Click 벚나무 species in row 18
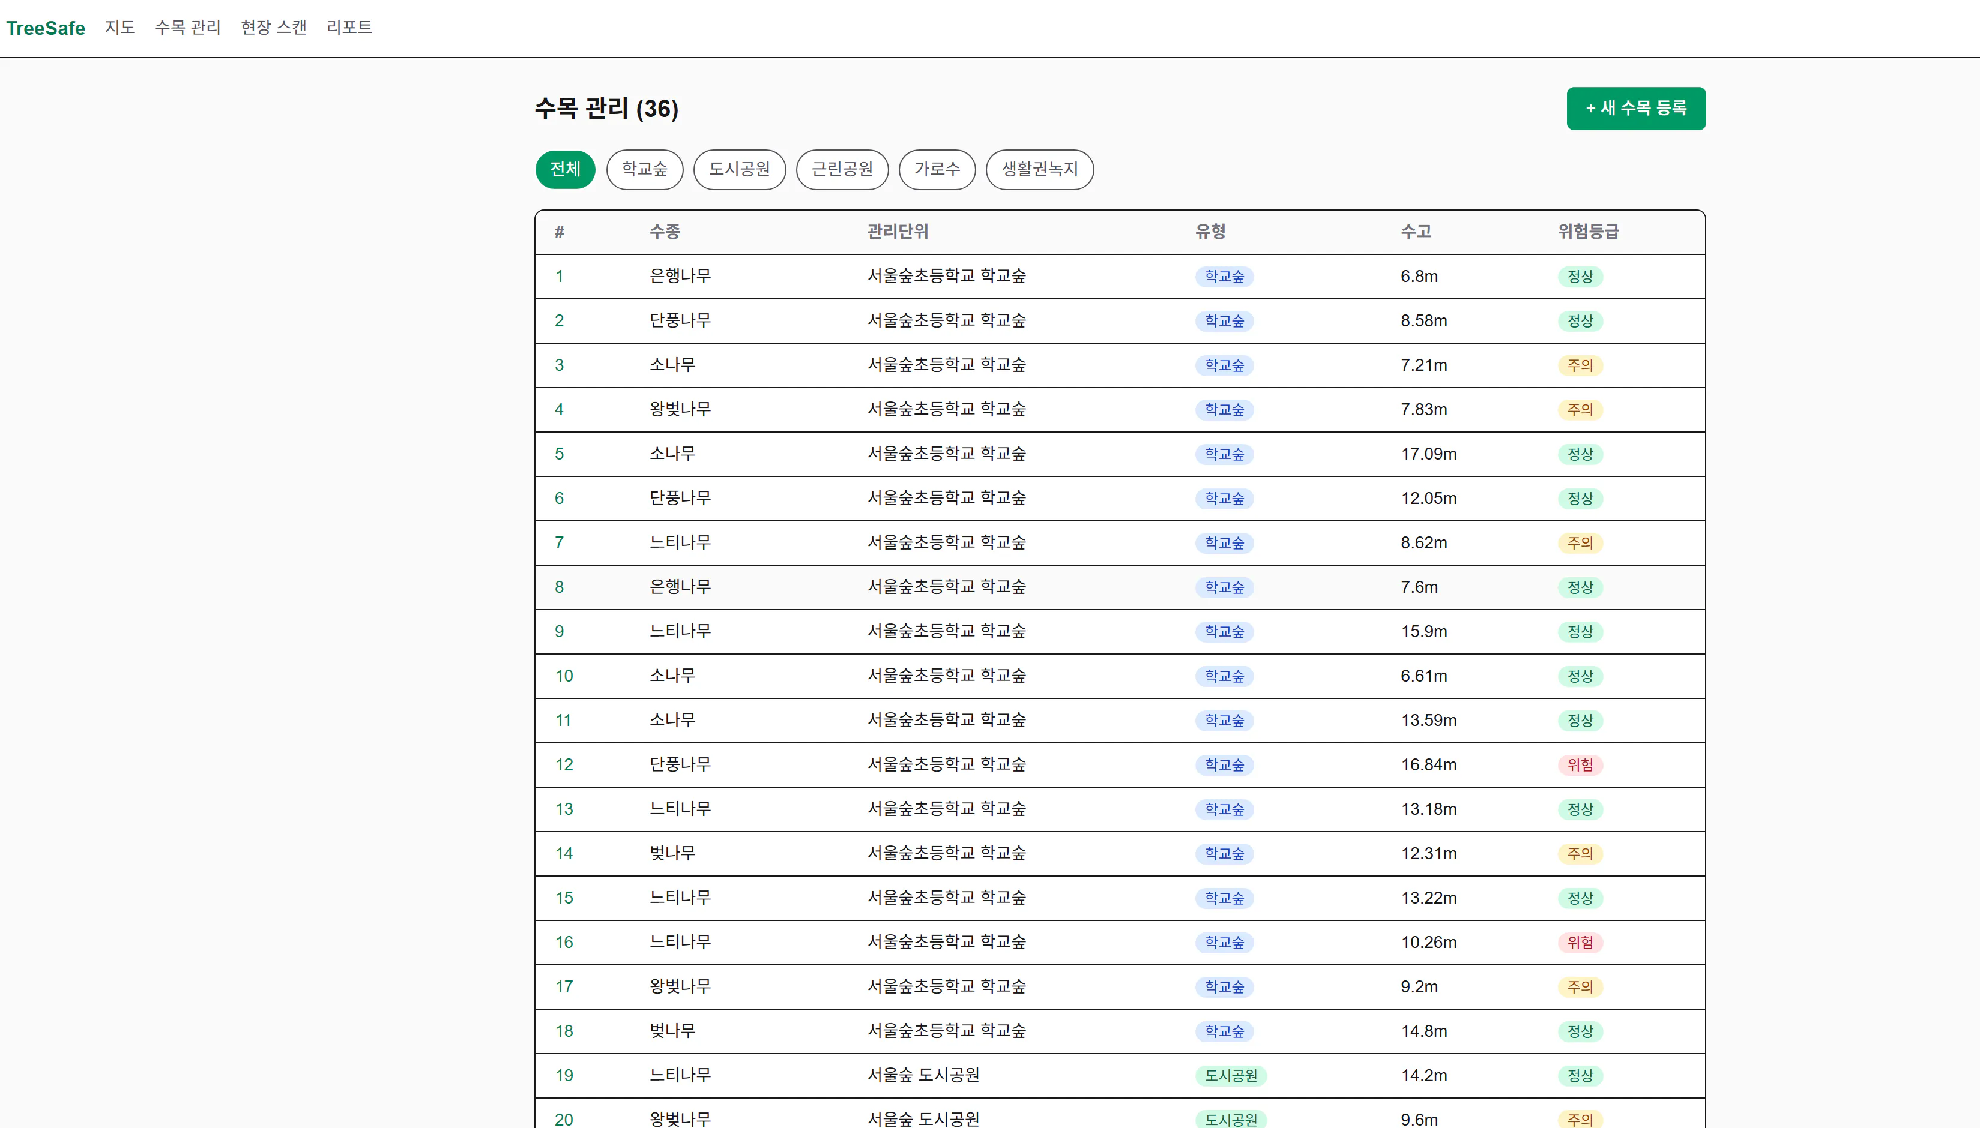This screenshot has height=1128, width=1980. coord(672,1031)
